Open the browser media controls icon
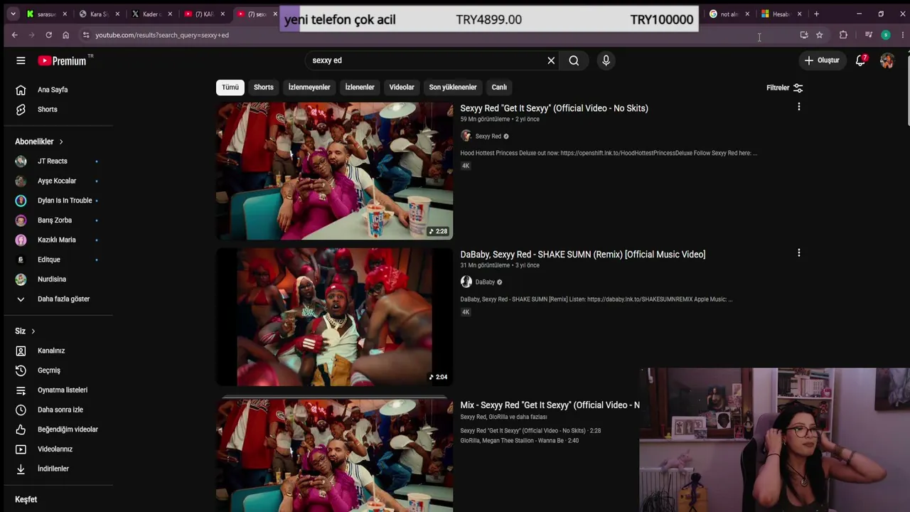This screenshot has height=512, width=910. tap(868, 35)
